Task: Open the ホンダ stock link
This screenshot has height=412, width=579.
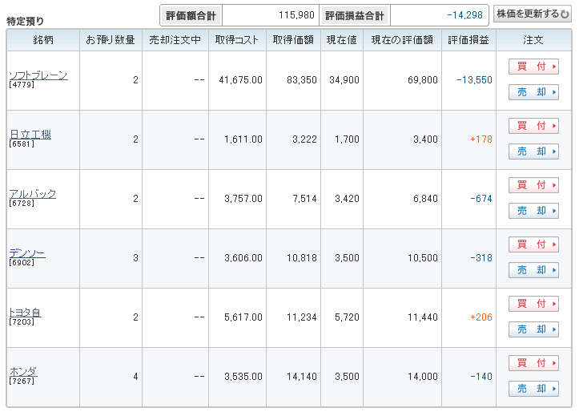Action: pyautogui.click(x=23, y=372)
